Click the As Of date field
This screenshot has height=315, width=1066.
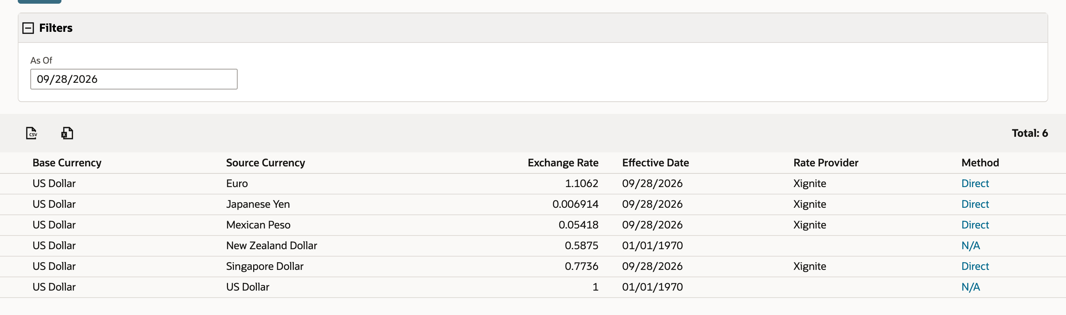coord(134,79)
